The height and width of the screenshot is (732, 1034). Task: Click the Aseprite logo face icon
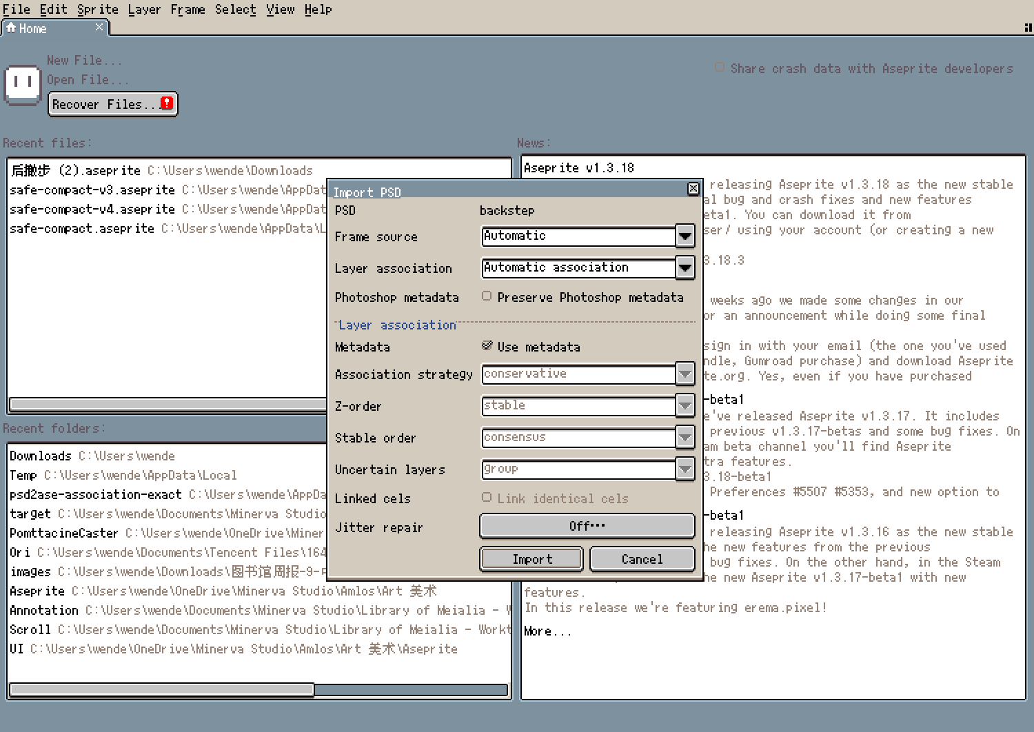click(x=23, y=84)
